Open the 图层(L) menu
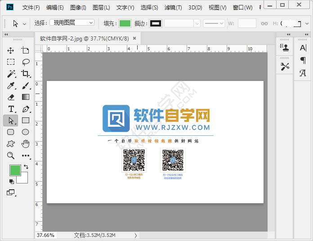 click(101, 8)
